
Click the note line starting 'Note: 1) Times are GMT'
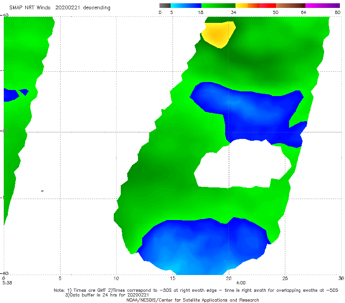196,290
